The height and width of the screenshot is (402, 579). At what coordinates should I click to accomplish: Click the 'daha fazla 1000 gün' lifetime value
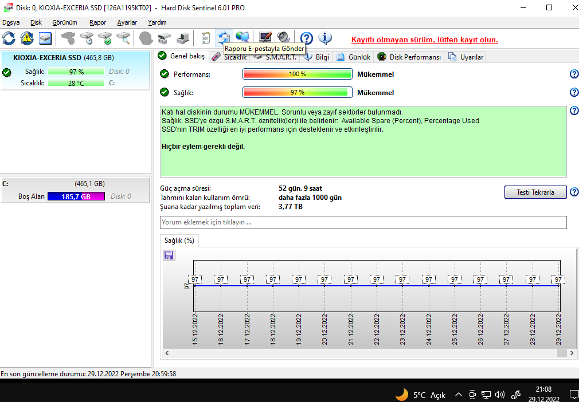(310, 198)
